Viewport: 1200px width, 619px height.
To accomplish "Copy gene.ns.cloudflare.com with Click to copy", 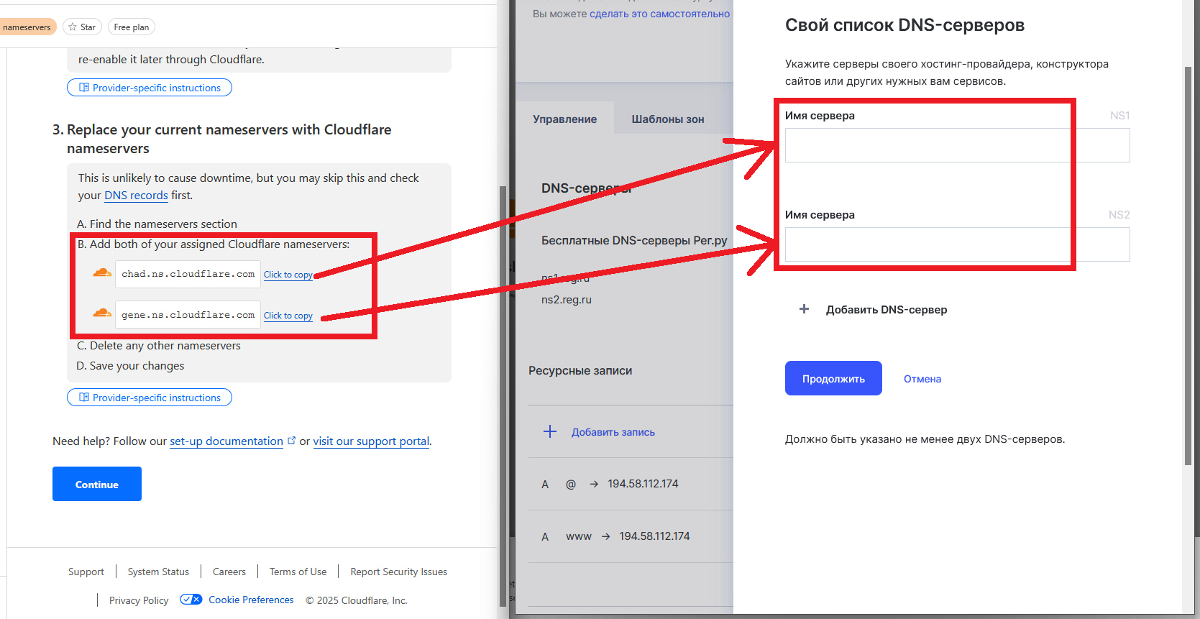I will point(288,316).
